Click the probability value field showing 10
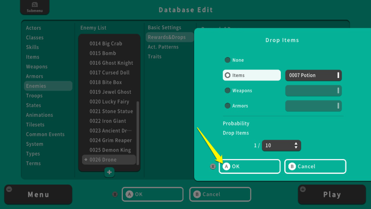 (281, 145)
